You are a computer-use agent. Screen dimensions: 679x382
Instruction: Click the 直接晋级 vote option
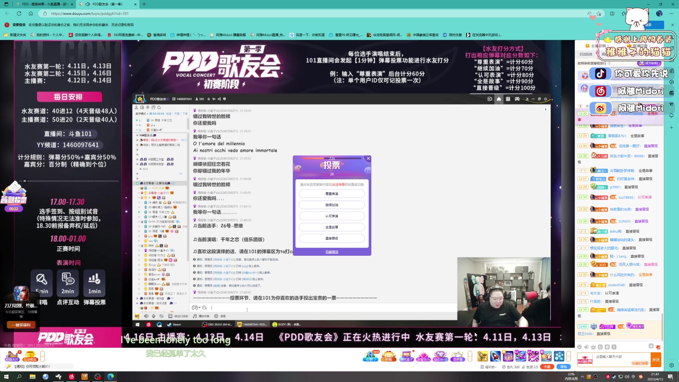332,238
